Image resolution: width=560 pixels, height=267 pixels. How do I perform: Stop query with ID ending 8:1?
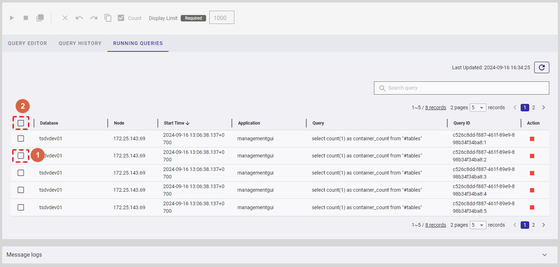(x=532, y=138)
